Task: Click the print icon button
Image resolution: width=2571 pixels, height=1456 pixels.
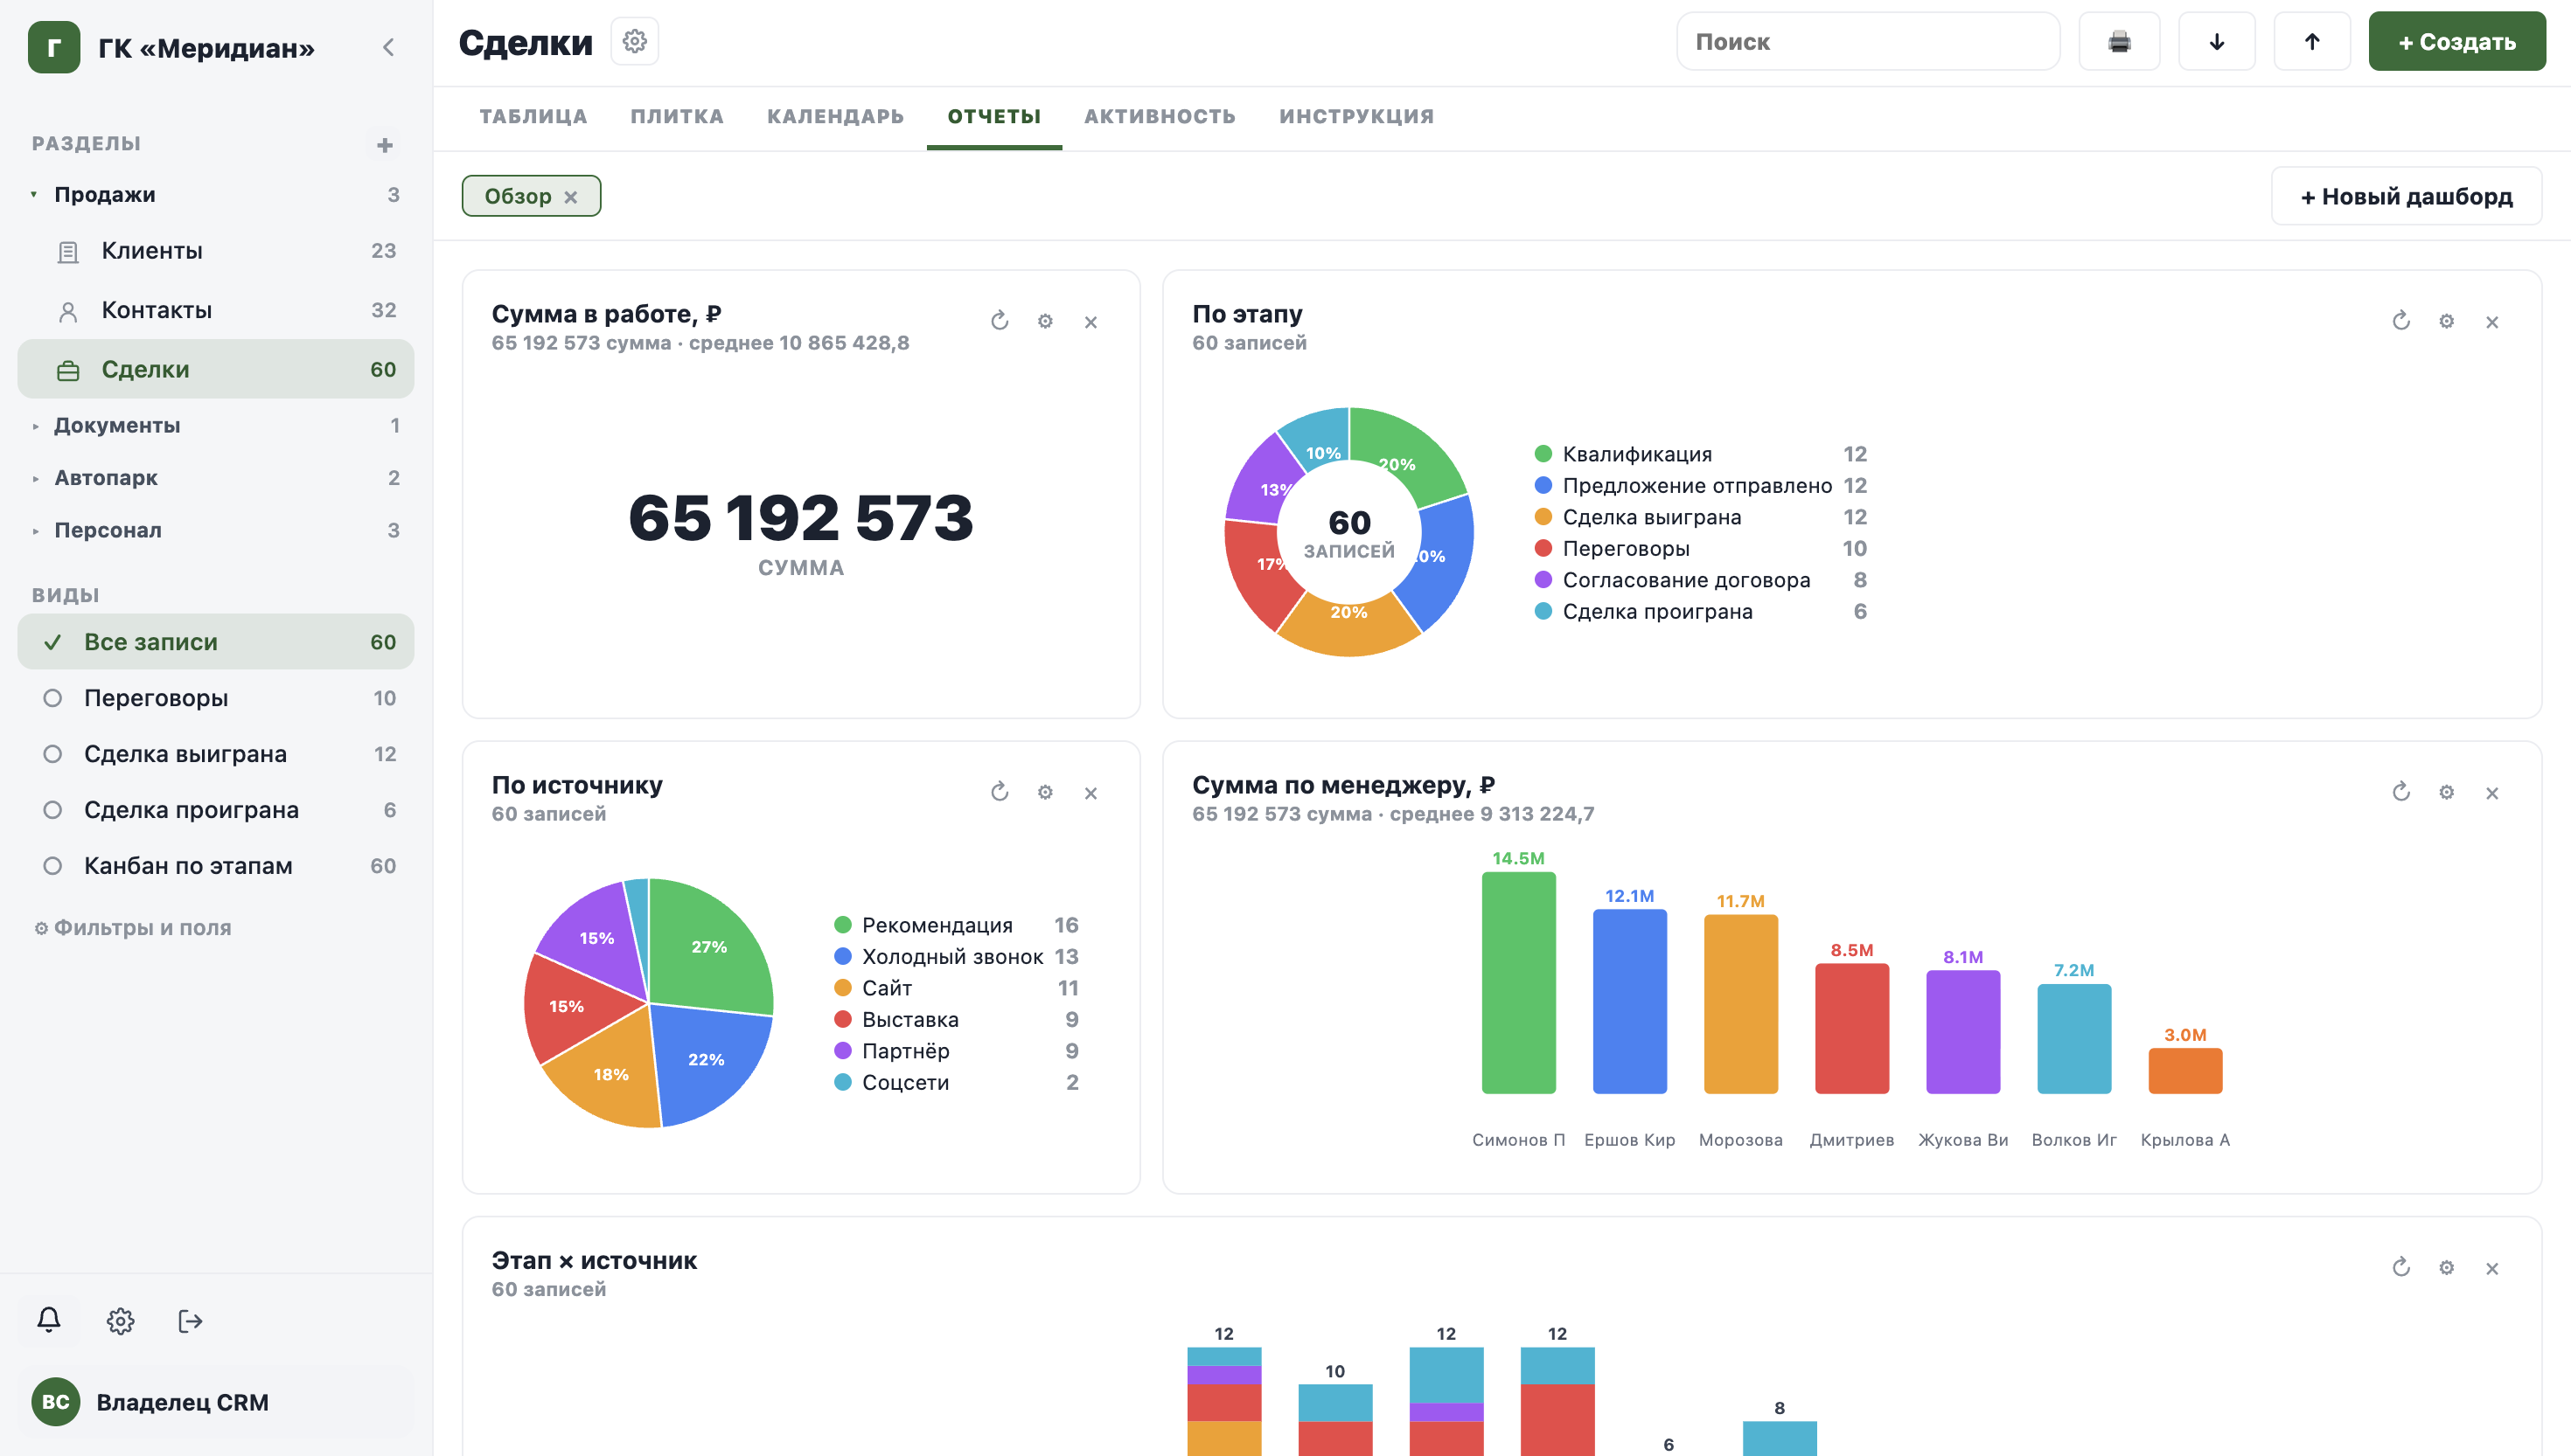Action: 2119,41
